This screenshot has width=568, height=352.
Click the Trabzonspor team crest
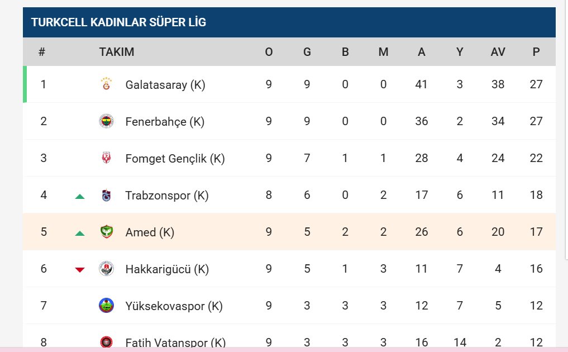(106, 195)
